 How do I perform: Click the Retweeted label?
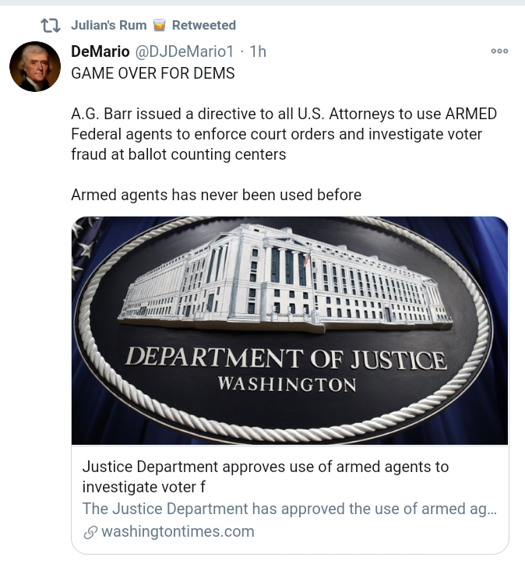click(204, 26)
